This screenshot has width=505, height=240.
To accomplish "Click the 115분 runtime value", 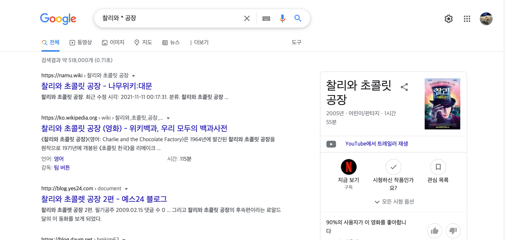I will (x=185, y=159).
